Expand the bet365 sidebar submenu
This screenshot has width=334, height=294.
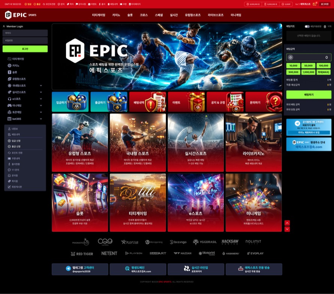click(x=41, y=119)
